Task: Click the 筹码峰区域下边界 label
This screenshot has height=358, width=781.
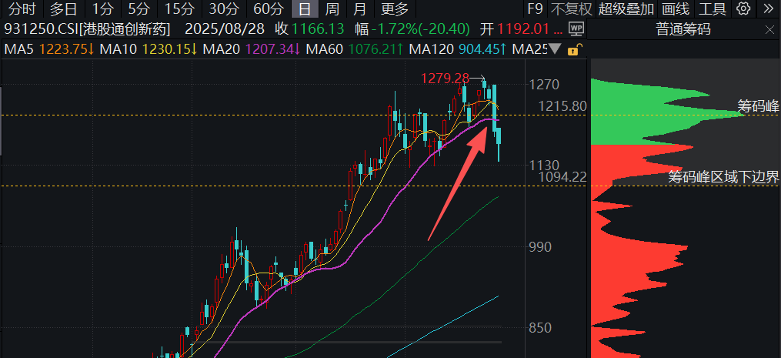Action: (x=723, y=176)
